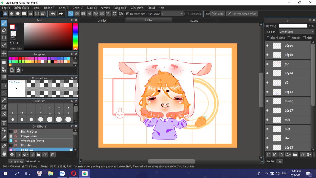
Task: Enable the parallel snap guide
Action: tap(77, 14)
